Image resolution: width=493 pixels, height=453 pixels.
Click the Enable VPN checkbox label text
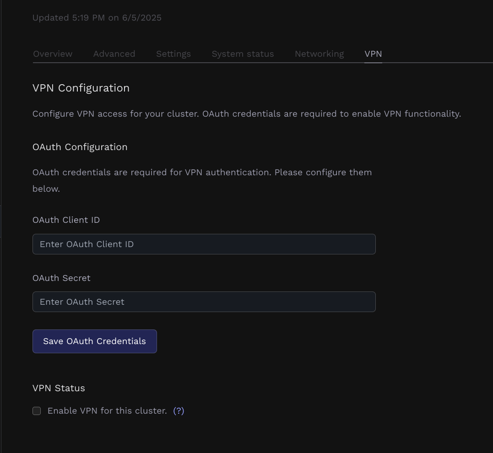pos(106,411)
